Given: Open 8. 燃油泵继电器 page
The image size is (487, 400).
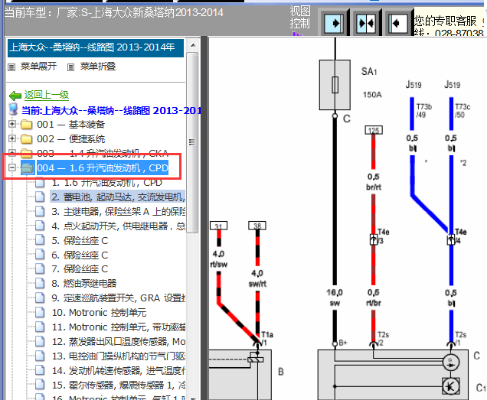Looking at the screenshot, I should (84, 283).
